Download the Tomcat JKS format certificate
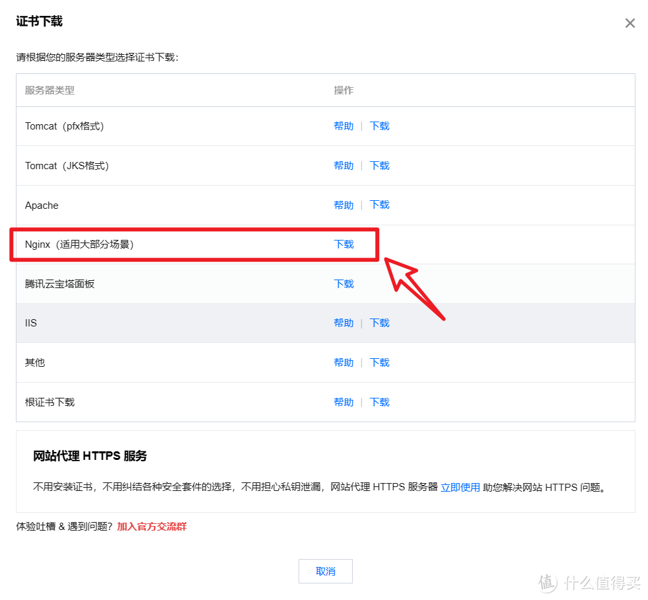This screenshot has width=648, height=600. 379,166
